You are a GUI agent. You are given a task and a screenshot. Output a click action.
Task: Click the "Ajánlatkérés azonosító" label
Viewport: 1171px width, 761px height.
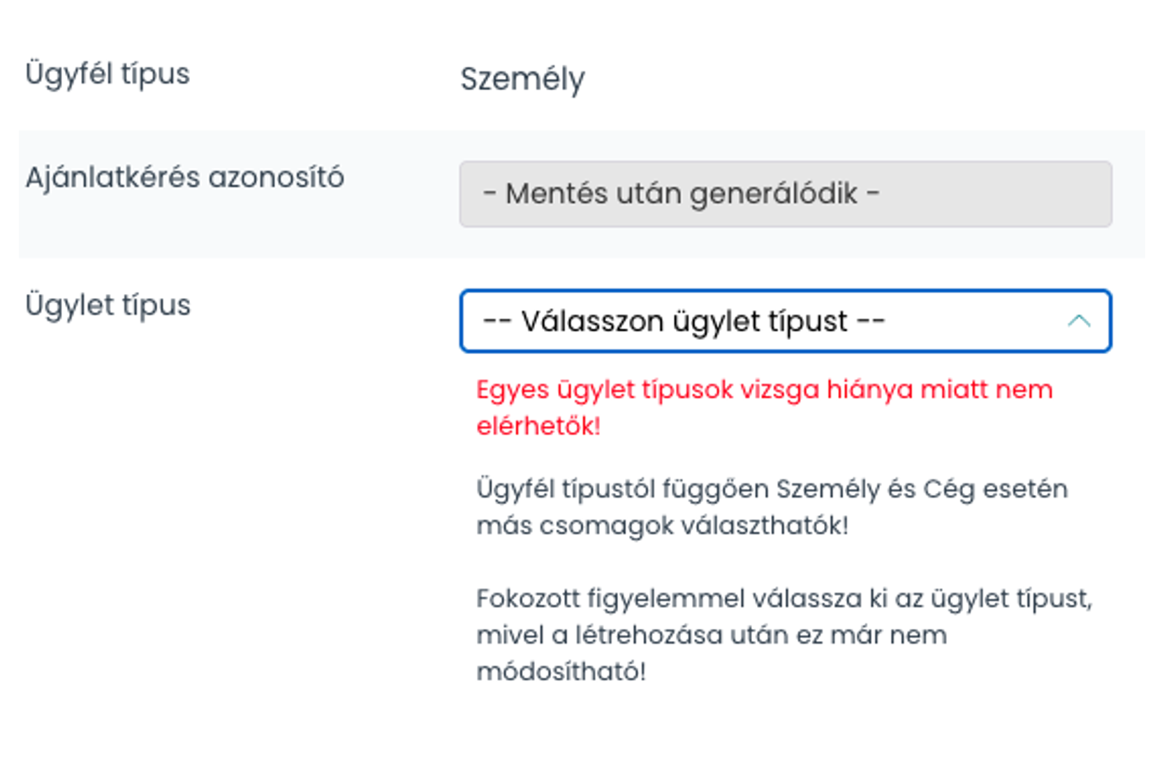(185, 177)
